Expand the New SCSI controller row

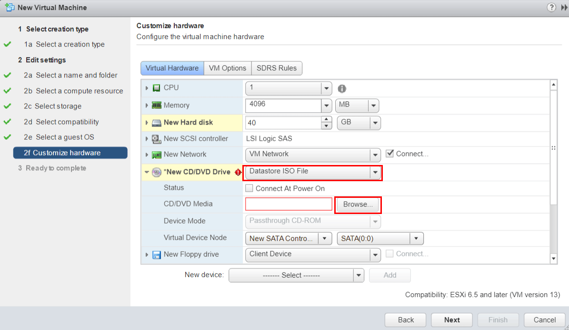[147, 139]
